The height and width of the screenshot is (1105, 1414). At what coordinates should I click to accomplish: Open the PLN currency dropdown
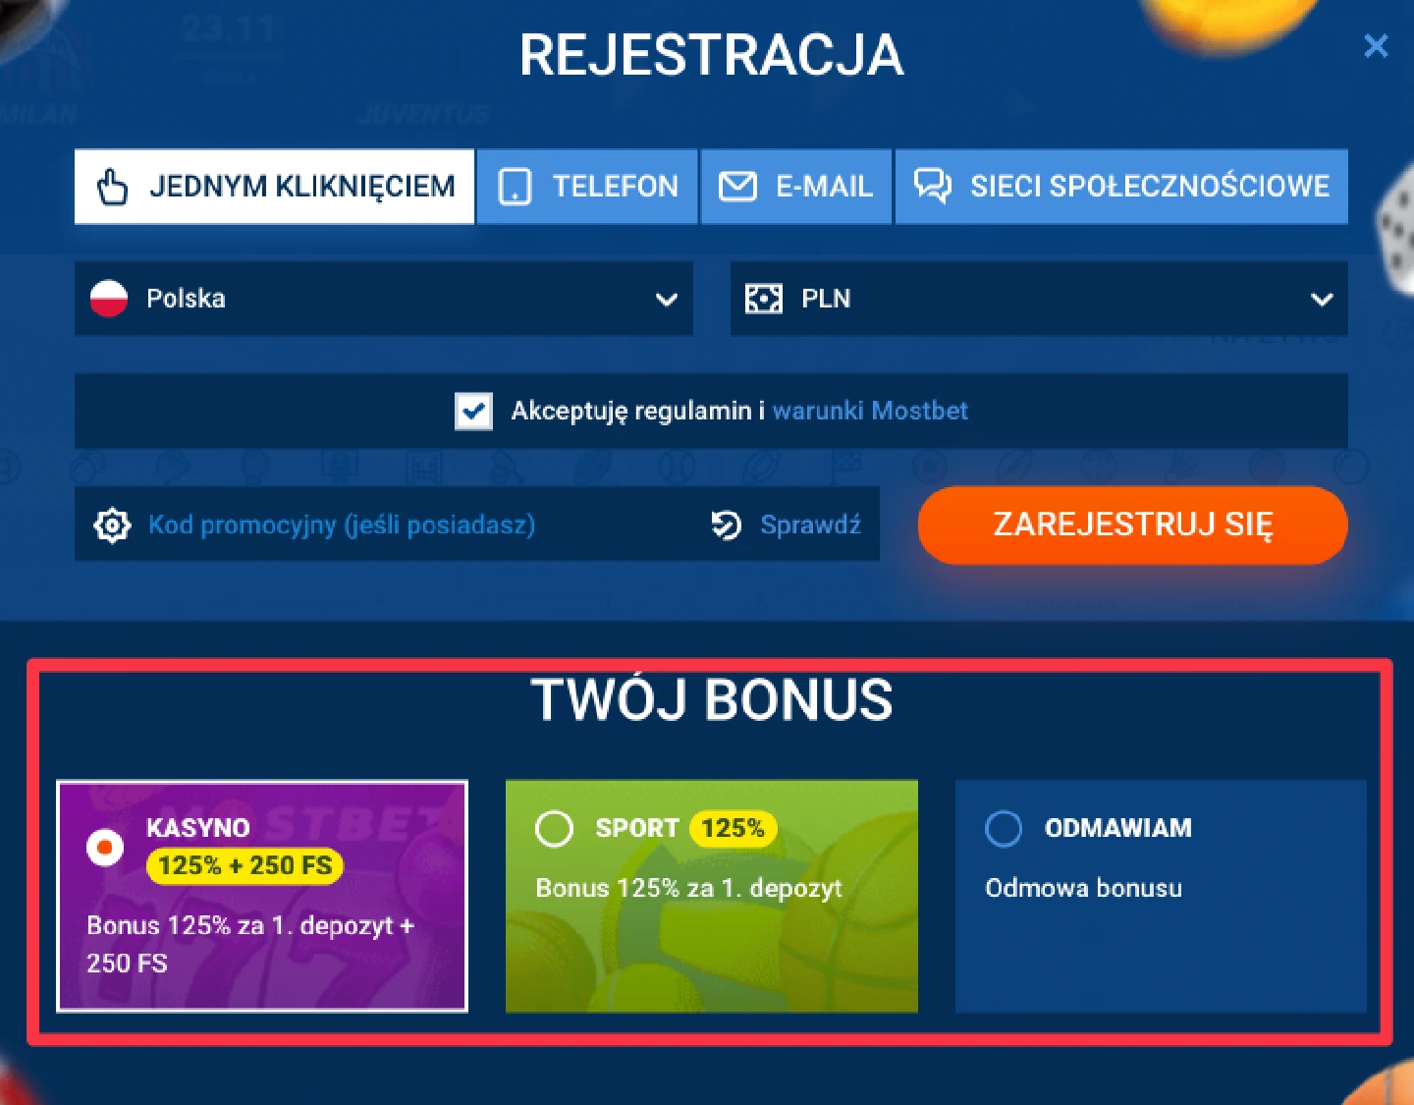[1039, 299]
